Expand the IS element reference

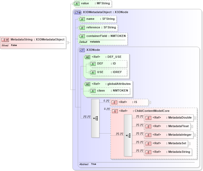tap(150, 102)
